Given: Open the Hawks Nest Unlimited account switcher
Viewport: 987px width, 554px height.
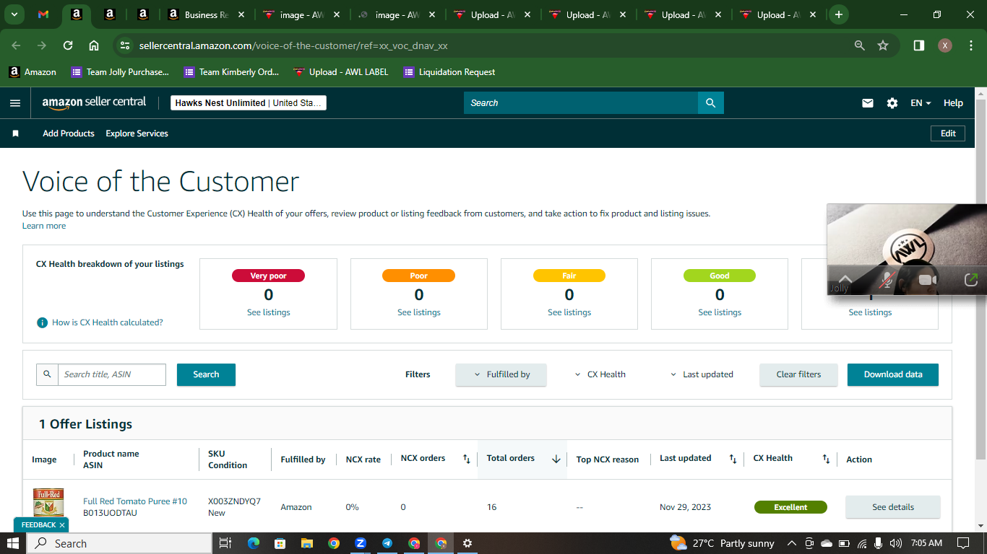Looking at the screenshot, I should click(x=249, y=103).
